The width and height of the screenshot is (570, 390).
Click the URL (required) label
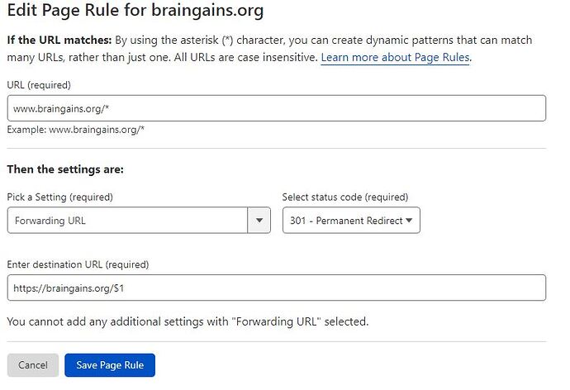click(x=39, y=85)
